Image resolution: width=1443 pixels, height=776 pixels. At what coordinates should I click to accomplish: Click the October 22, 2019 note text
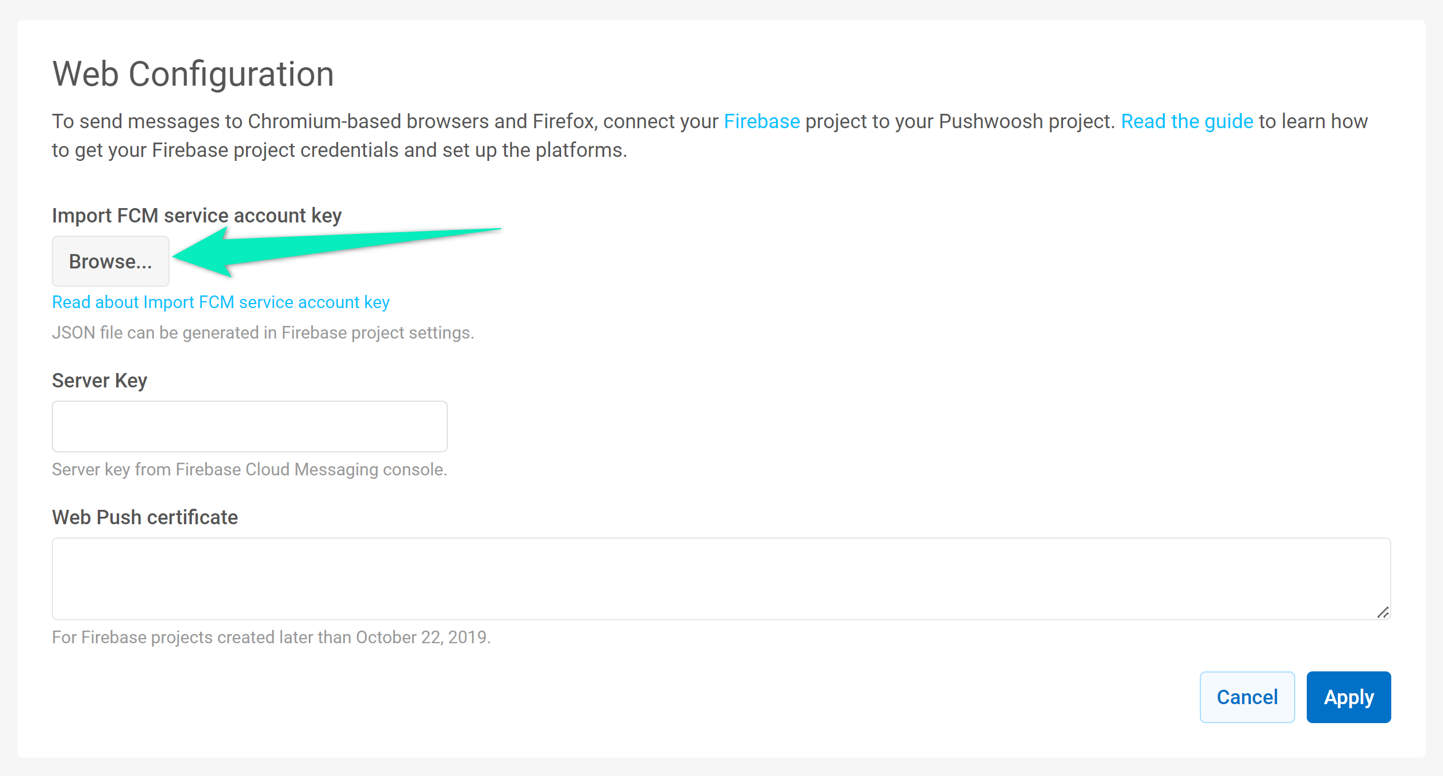click(271, 637)
